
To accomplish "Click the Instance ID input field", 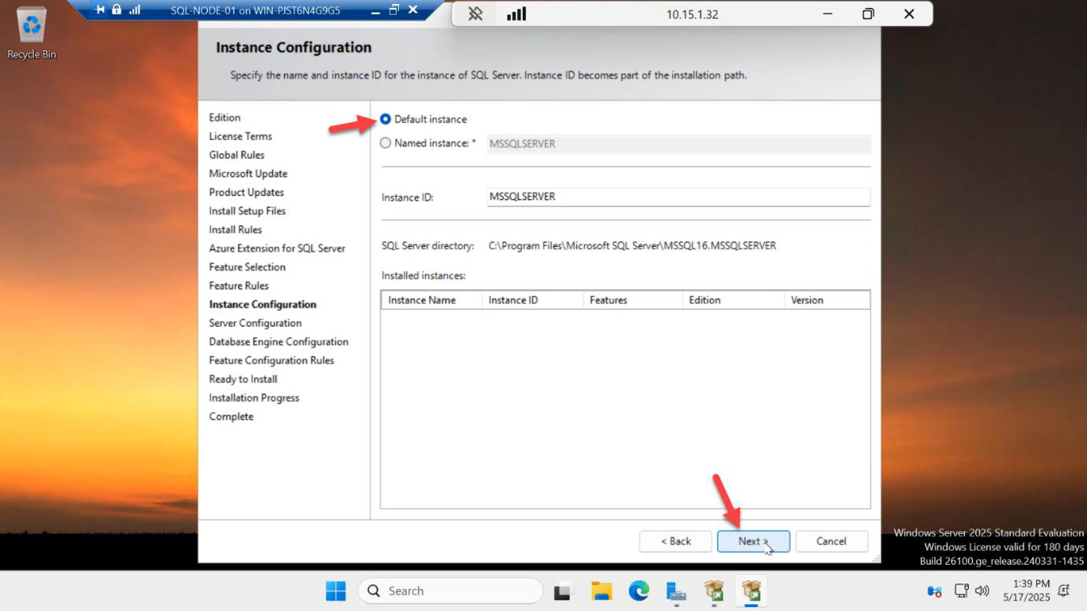I will click(678, 197).
